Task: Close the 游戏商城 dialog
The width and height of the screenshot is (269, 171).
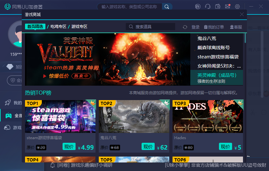Action: pos(242,14)
